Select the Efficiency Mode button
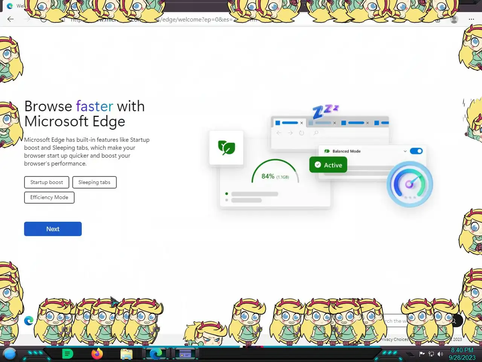The height and width of the screenshot is (362, 482). pos(49,197)
